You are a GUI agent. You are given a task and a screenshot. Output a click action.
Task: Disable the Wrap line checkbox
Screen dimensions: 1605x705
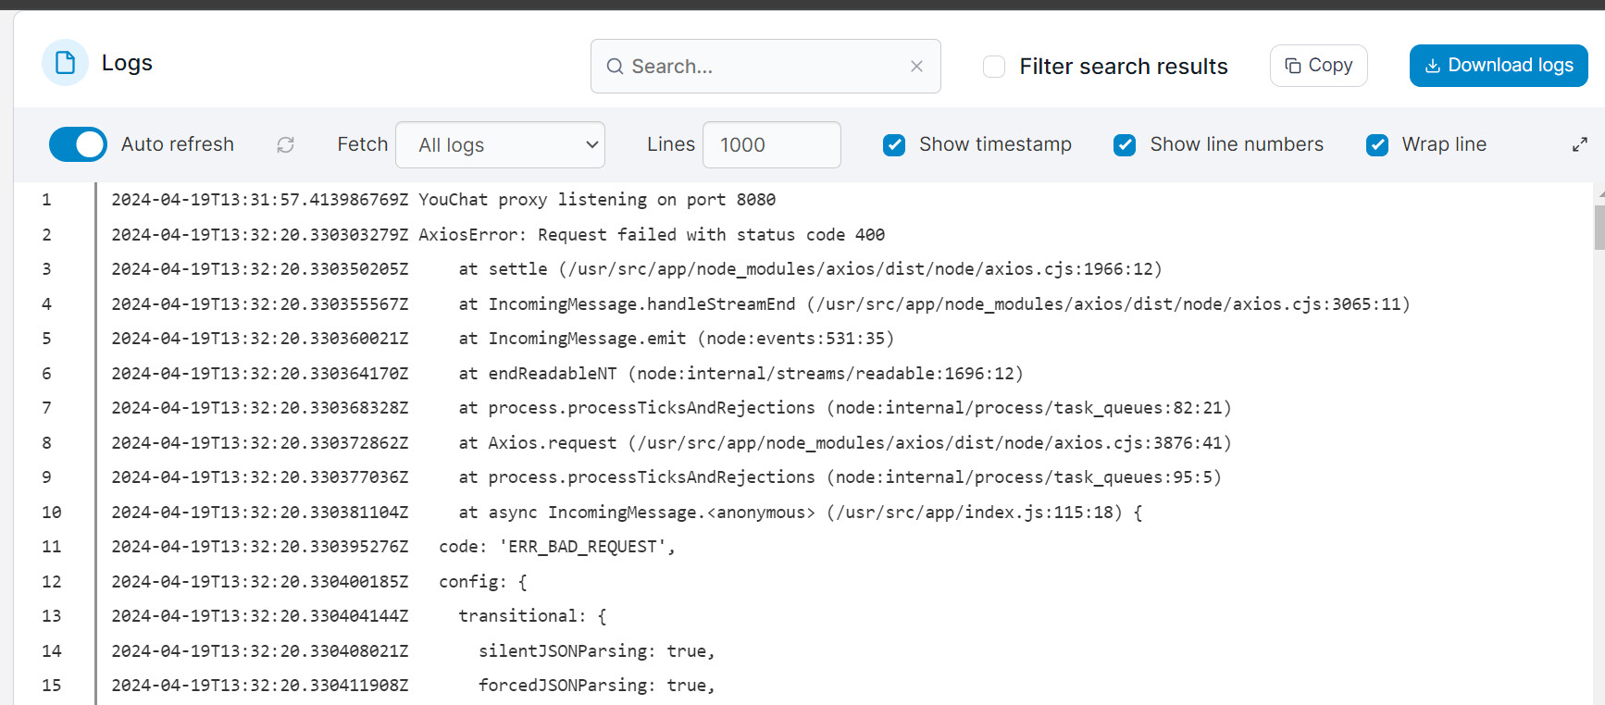[x=1377, y=145]
